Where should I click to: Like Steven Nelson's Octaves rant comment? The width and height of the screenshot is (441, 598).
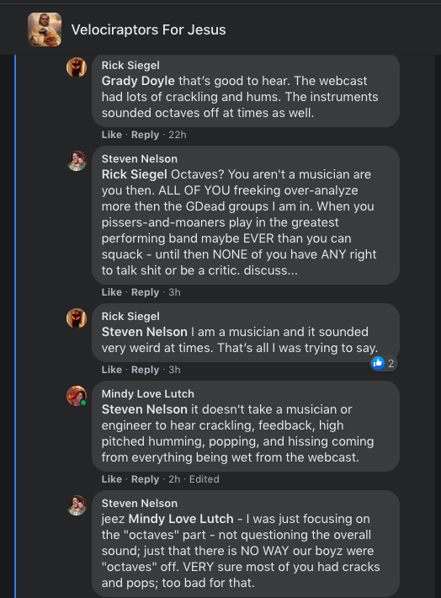tap(112, 292)
